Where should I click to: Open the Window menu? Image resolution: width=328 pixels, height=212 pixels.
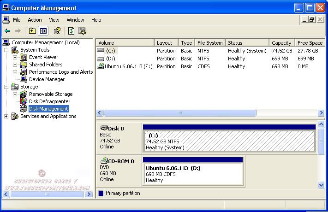coord(75,20)
